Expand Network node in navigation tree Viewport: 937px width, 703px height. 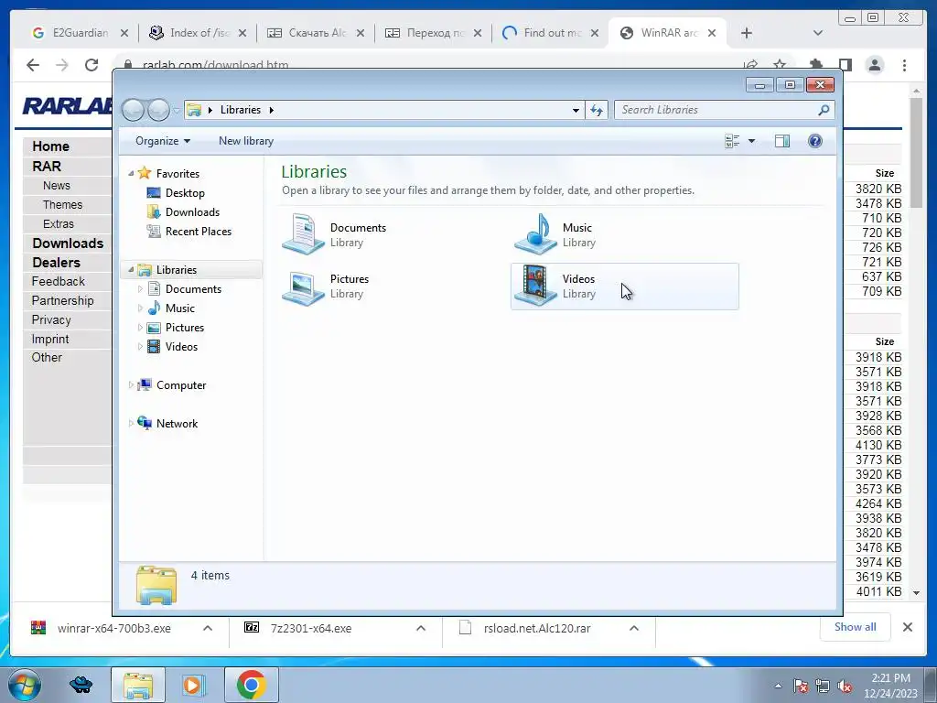point(132,424)
